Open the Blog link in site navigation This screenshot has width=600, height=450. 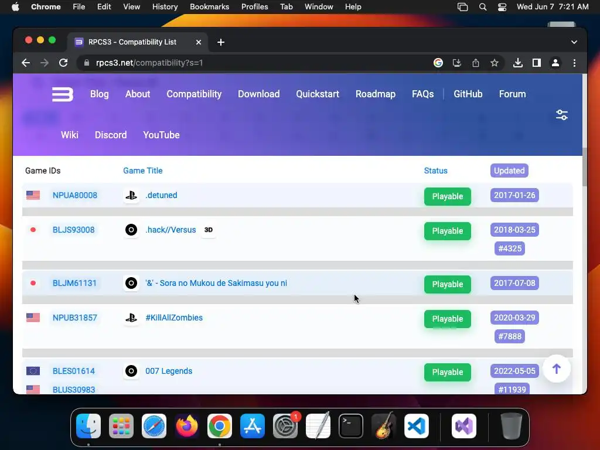(100, 94)
